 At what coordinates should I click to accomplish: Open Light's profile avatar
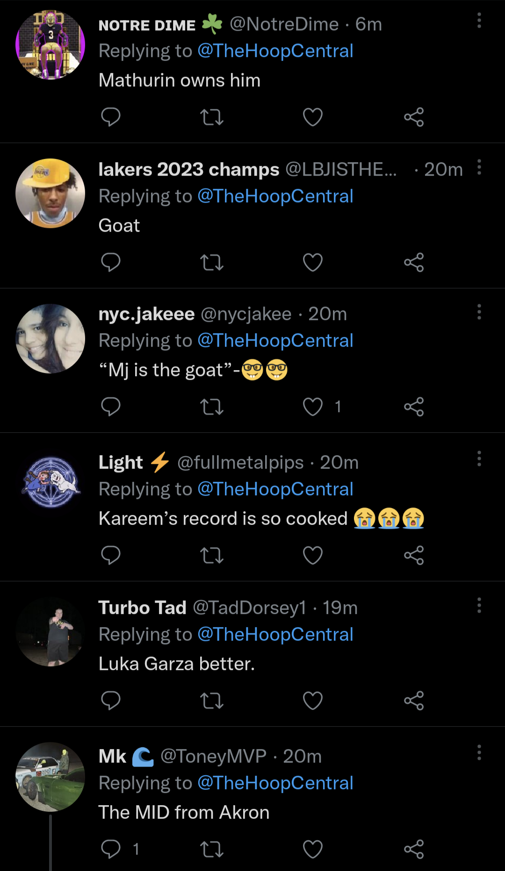coord(50,482)
